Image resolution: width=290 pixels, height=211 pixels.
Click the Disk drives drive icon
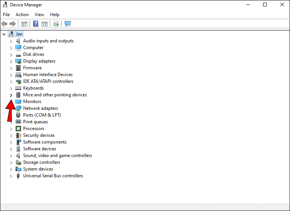[x=18, y=55]
